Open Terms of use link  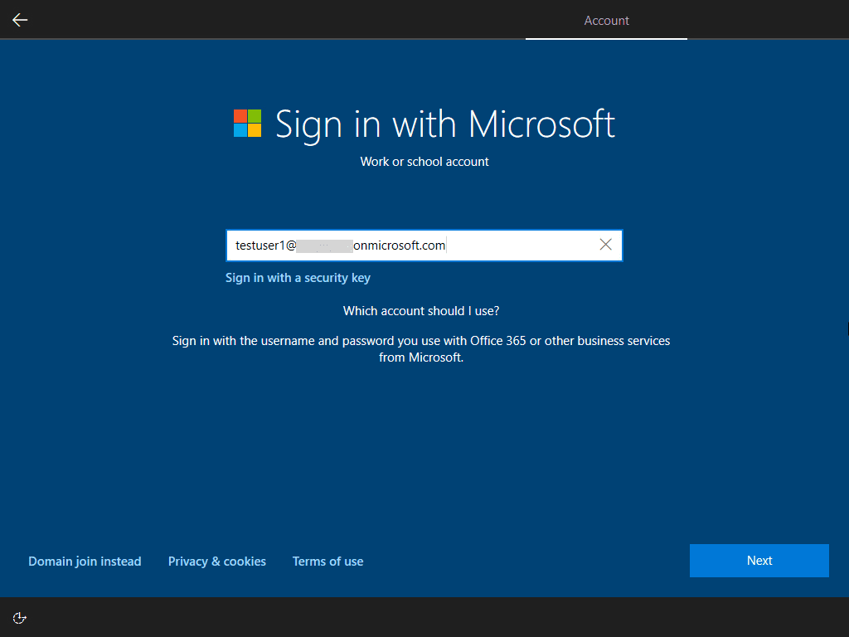click(327, 562)
